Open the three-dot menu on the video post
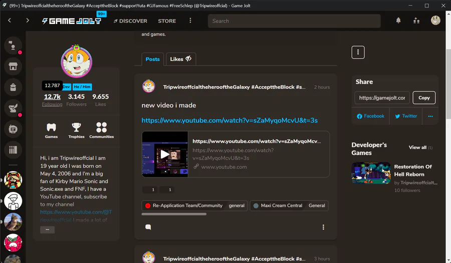451x263 pixels. tap(323, 227)
